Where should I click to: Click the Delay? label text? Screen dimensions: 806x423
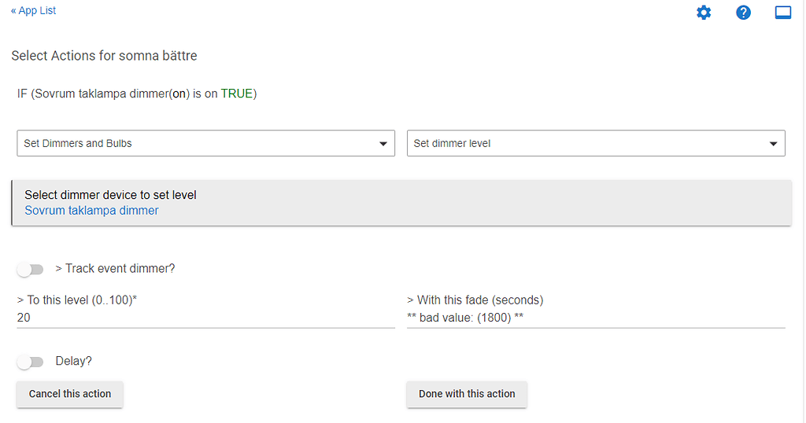[74, 362]
